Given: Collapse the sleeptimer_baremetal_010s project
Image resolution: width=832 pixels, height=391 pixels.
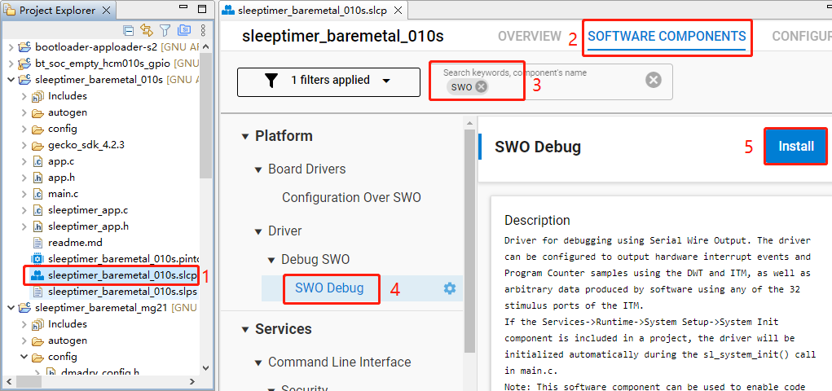Looking at the screenshot, I should tap(11, 80).
